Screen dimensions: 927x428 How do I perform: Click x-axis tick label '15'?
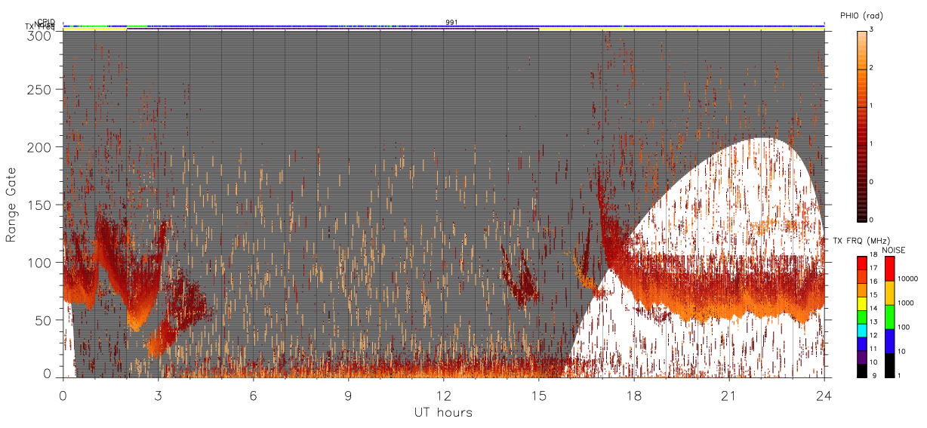[538, 396]
